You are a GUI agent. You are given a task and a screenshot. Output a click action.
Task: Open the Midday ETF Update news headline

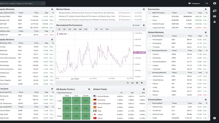point(88,16)
